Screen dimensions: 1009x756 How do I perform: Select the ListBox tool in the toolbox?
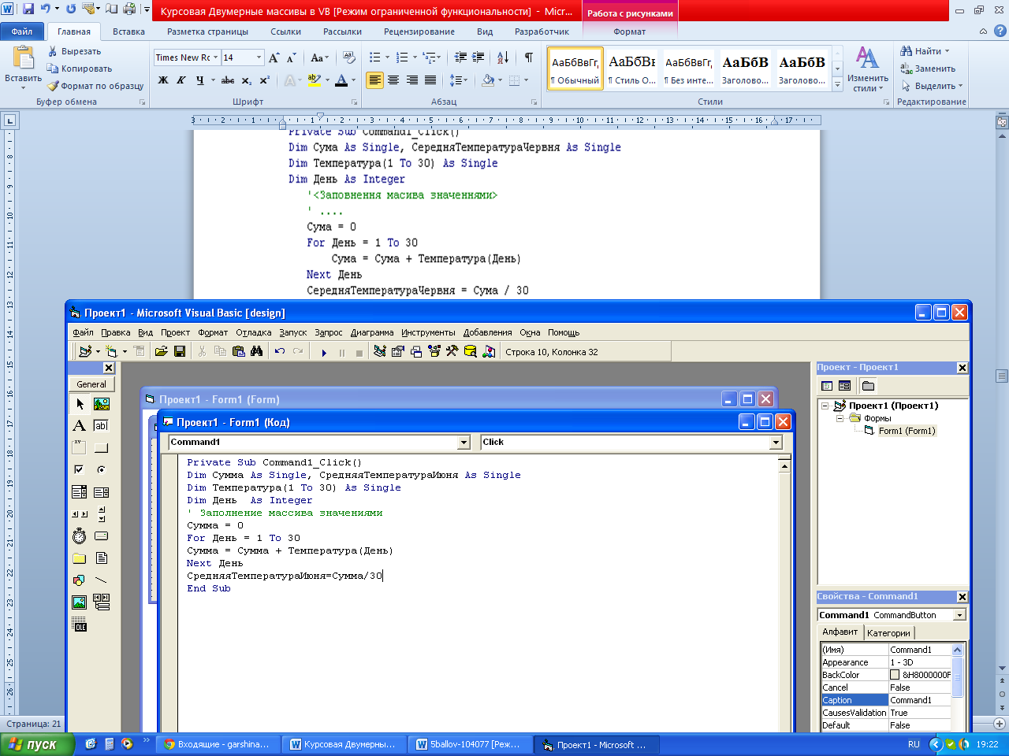[x=102, y=492]
